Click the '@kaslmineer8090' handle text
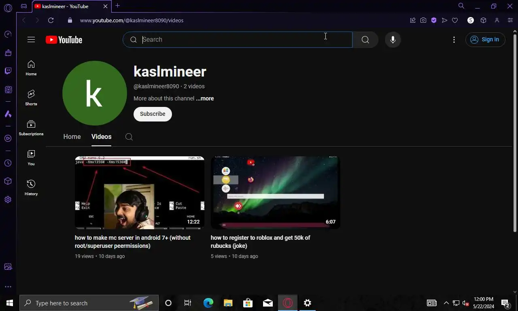The width and height of the screenshot is (518, 311). tap(156, 86)
